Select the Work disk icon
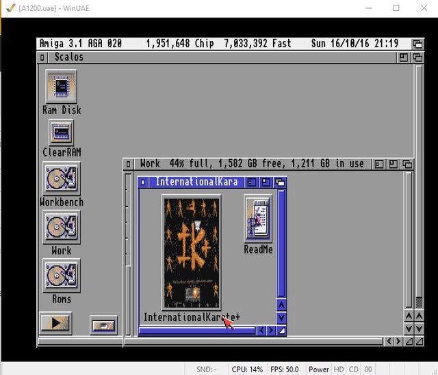Viewport: 438px width, 375px height. 62,227
